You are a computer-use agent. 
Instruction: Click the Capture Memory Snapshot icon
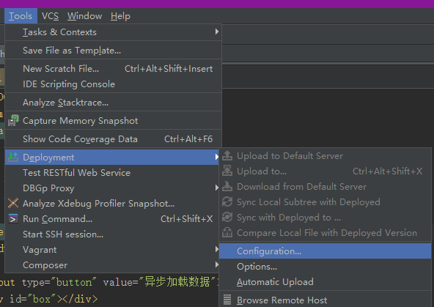[13, 121]
